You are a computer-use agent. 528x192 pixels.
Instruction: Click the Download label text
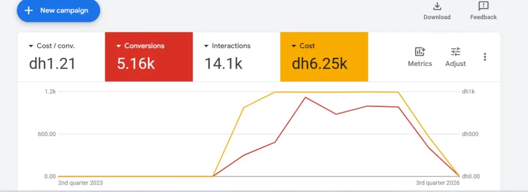(437, 17)
